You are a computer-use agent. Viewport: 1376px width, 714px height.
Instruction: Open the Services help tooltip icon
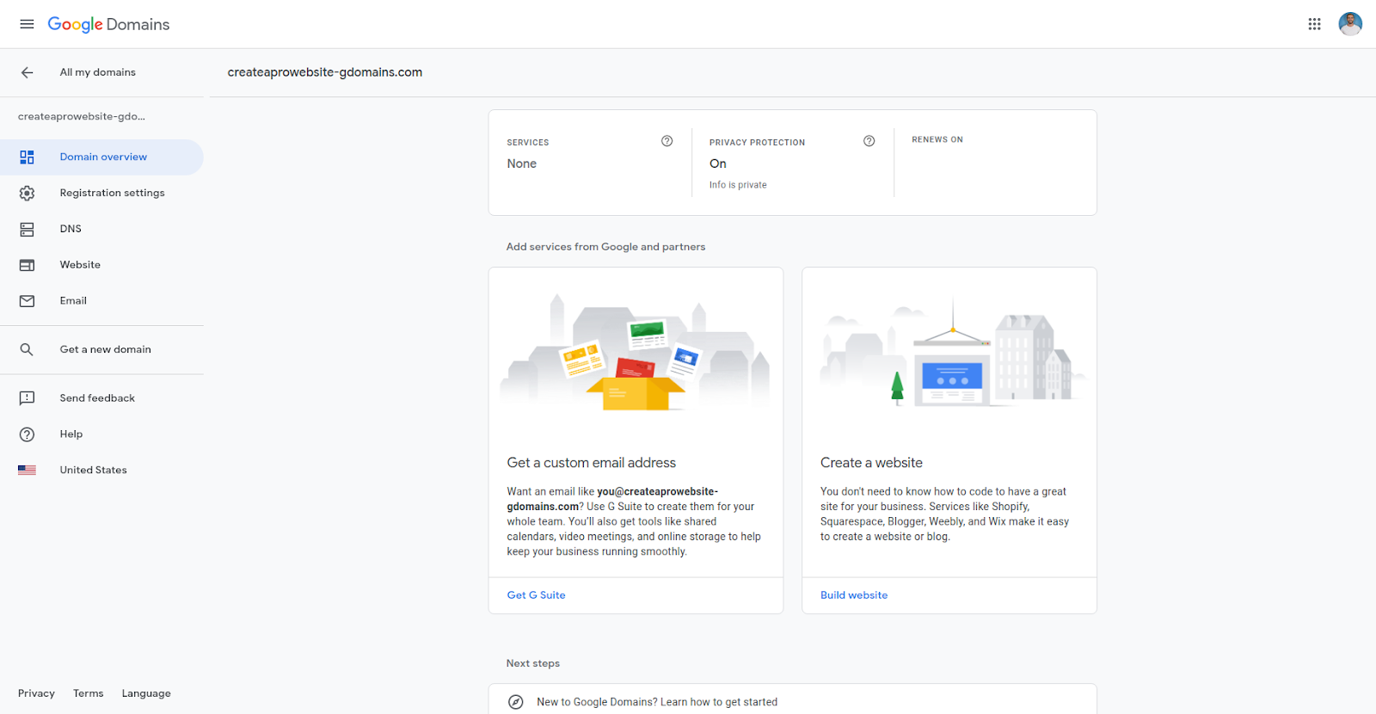(x=666, y=141)
